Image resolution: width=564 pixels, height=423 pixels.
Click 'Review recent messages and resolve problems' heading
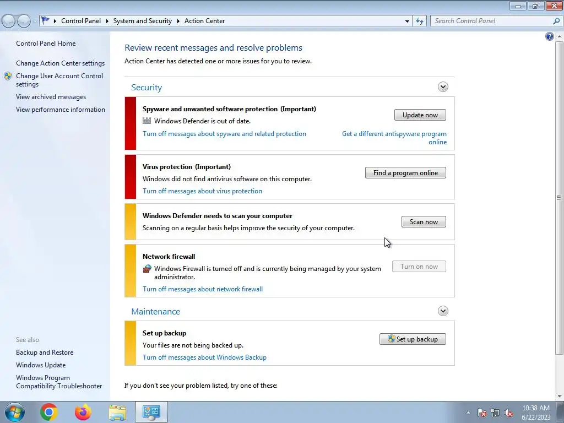213,48
